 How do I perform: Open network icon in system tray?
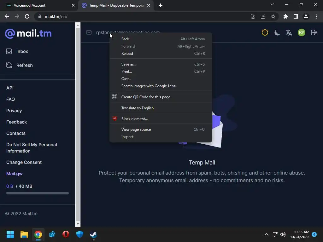275,234
